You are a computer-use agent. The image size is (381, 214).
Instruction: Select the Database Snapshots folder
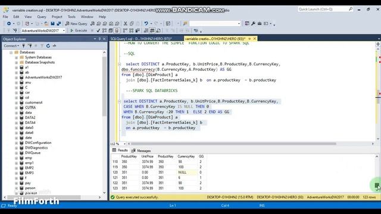point(40,62)
